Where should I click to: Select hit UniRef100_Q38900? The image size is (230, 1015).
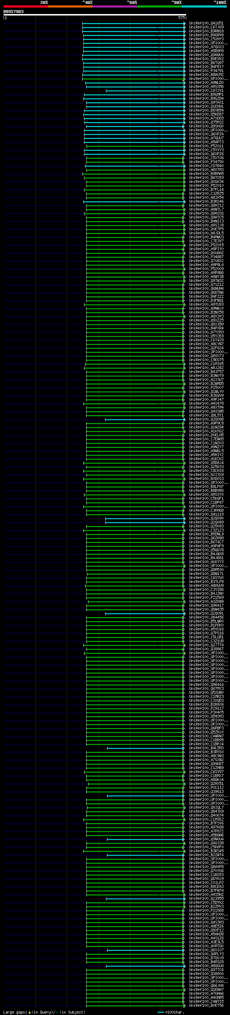(206, 974)
